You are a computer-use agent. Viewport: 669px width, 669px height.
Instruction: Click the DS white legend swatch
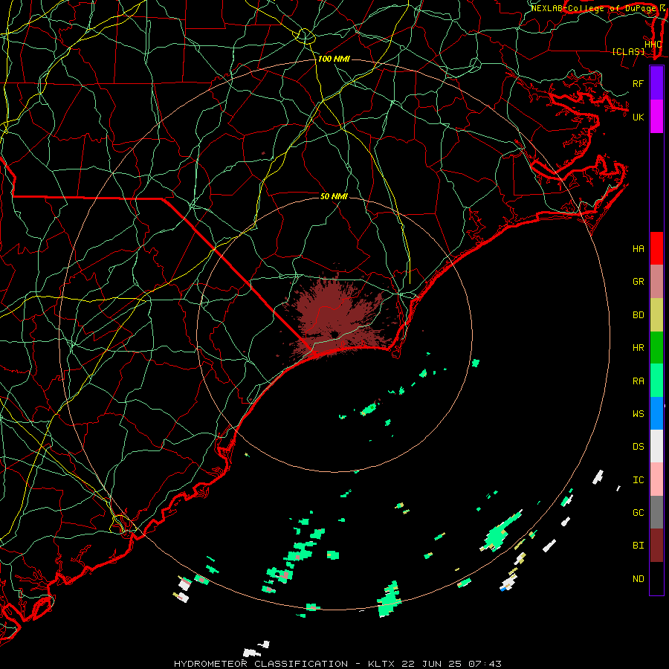[x=656, y=446]
